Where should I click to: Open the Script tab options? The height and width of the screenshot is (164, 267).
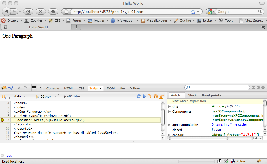tap(101, 89)
